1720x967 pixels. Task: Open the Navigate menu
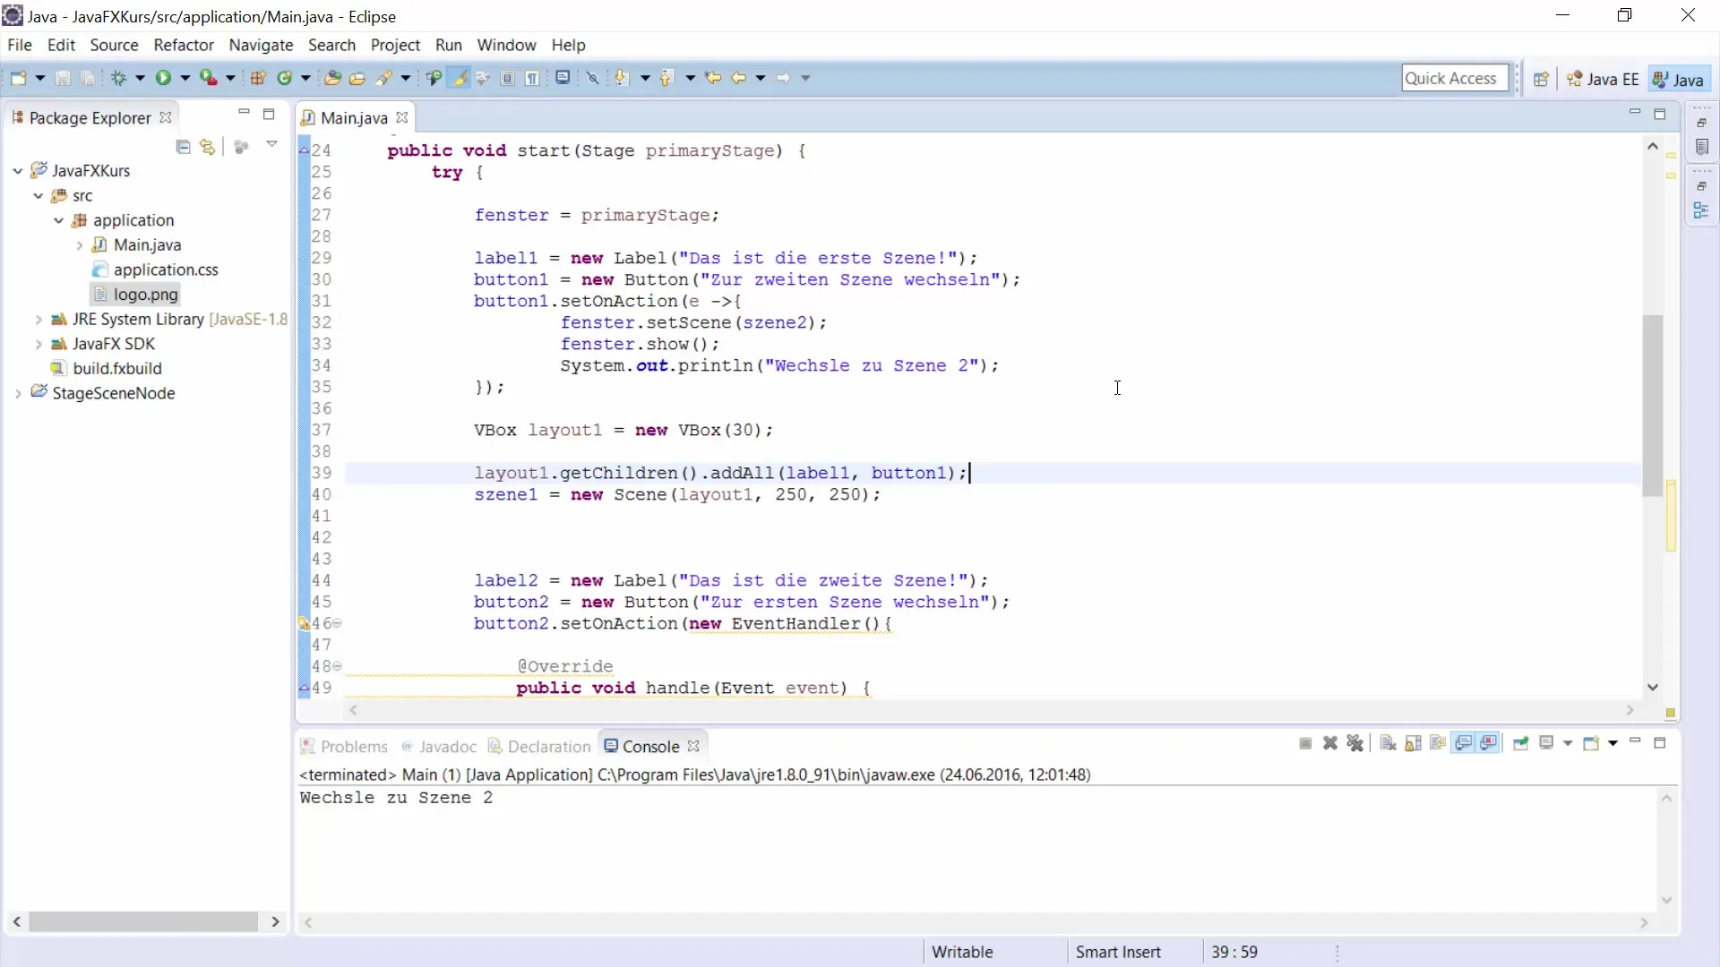261,45
